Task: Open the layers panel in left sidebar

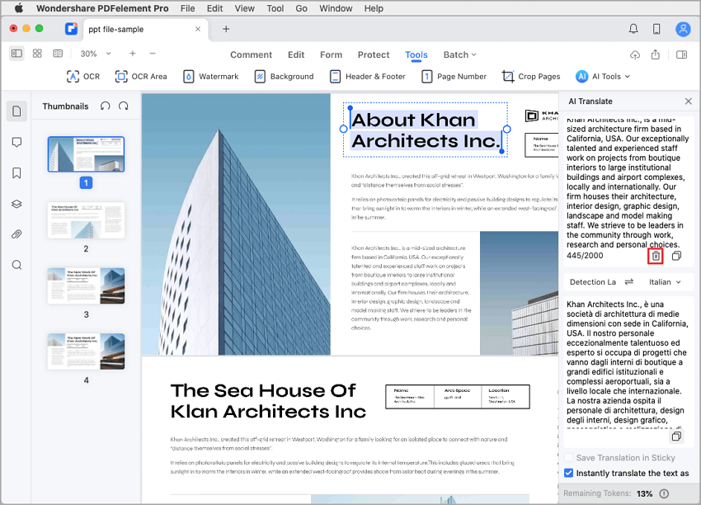Action: [x=16, y=204]
